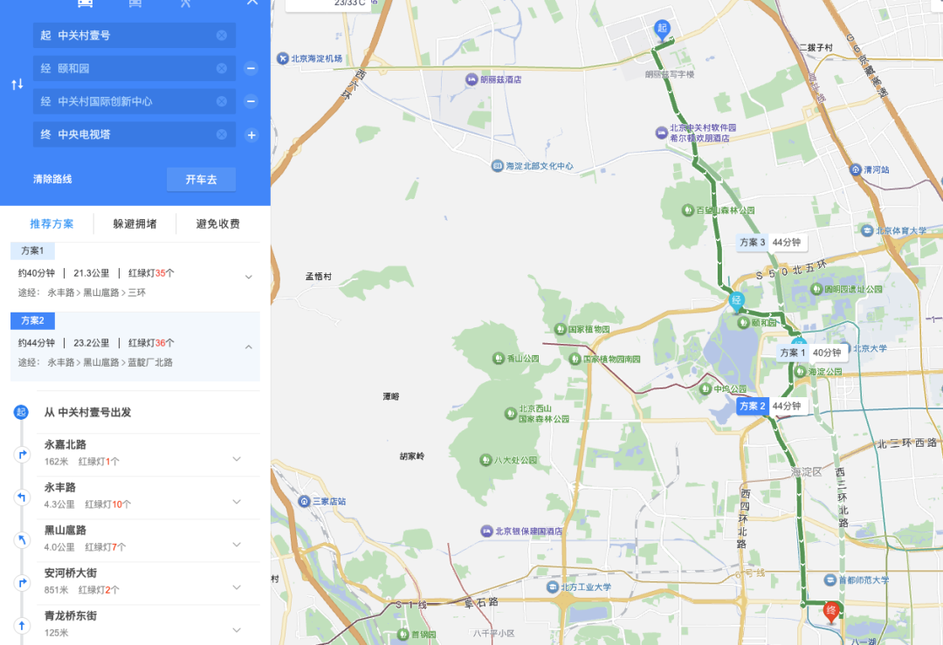Clear the 中央电视塔 destination field

point(222,134)
